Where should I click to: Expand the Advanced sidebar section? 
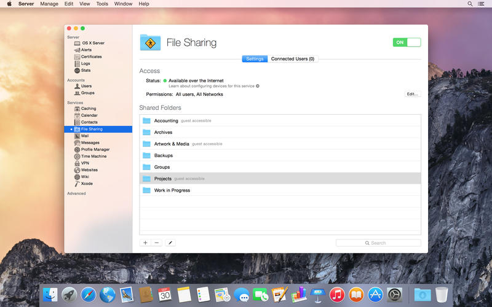click(77, 193)
